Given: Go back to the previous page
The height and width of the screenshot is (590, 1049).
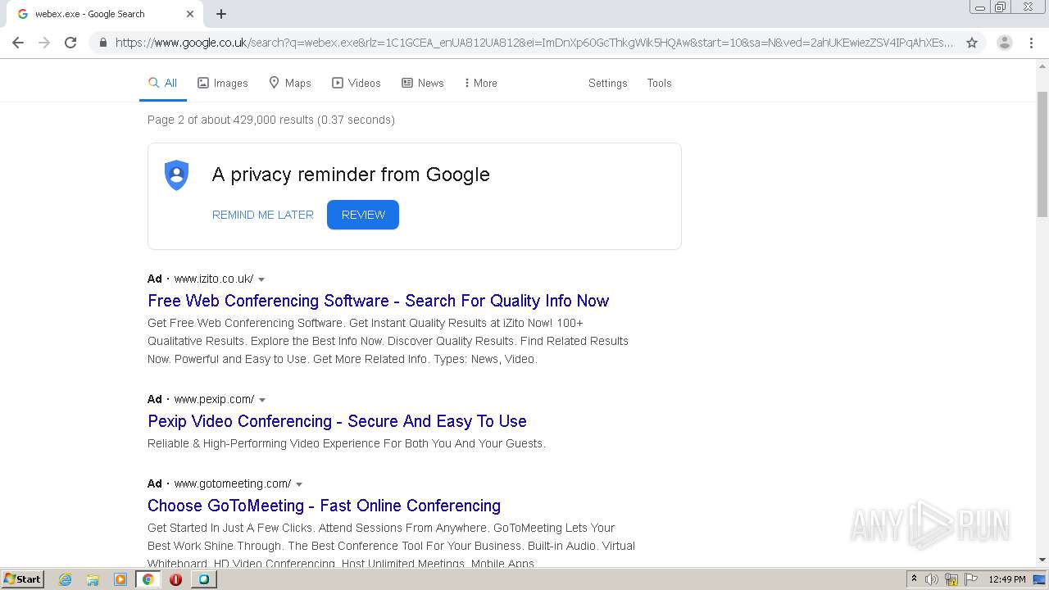Looking at the screenshot, I should 18,43.
